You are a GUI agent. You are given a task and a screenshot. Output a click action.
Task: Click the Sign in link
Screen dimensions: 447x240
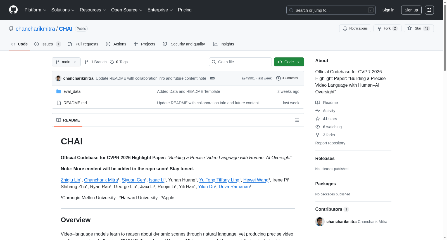click(388, 10)
